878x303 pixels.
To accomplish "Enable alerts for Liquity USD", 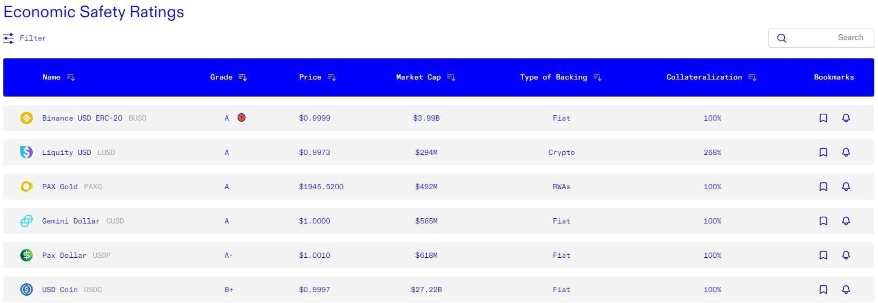I will 846,152.
